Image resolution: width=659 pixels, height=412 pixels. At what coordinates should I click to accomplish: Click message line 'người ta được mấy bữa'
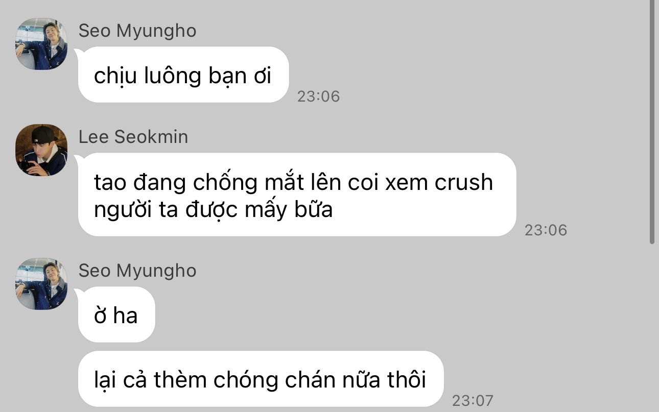(x=214, y=209)
